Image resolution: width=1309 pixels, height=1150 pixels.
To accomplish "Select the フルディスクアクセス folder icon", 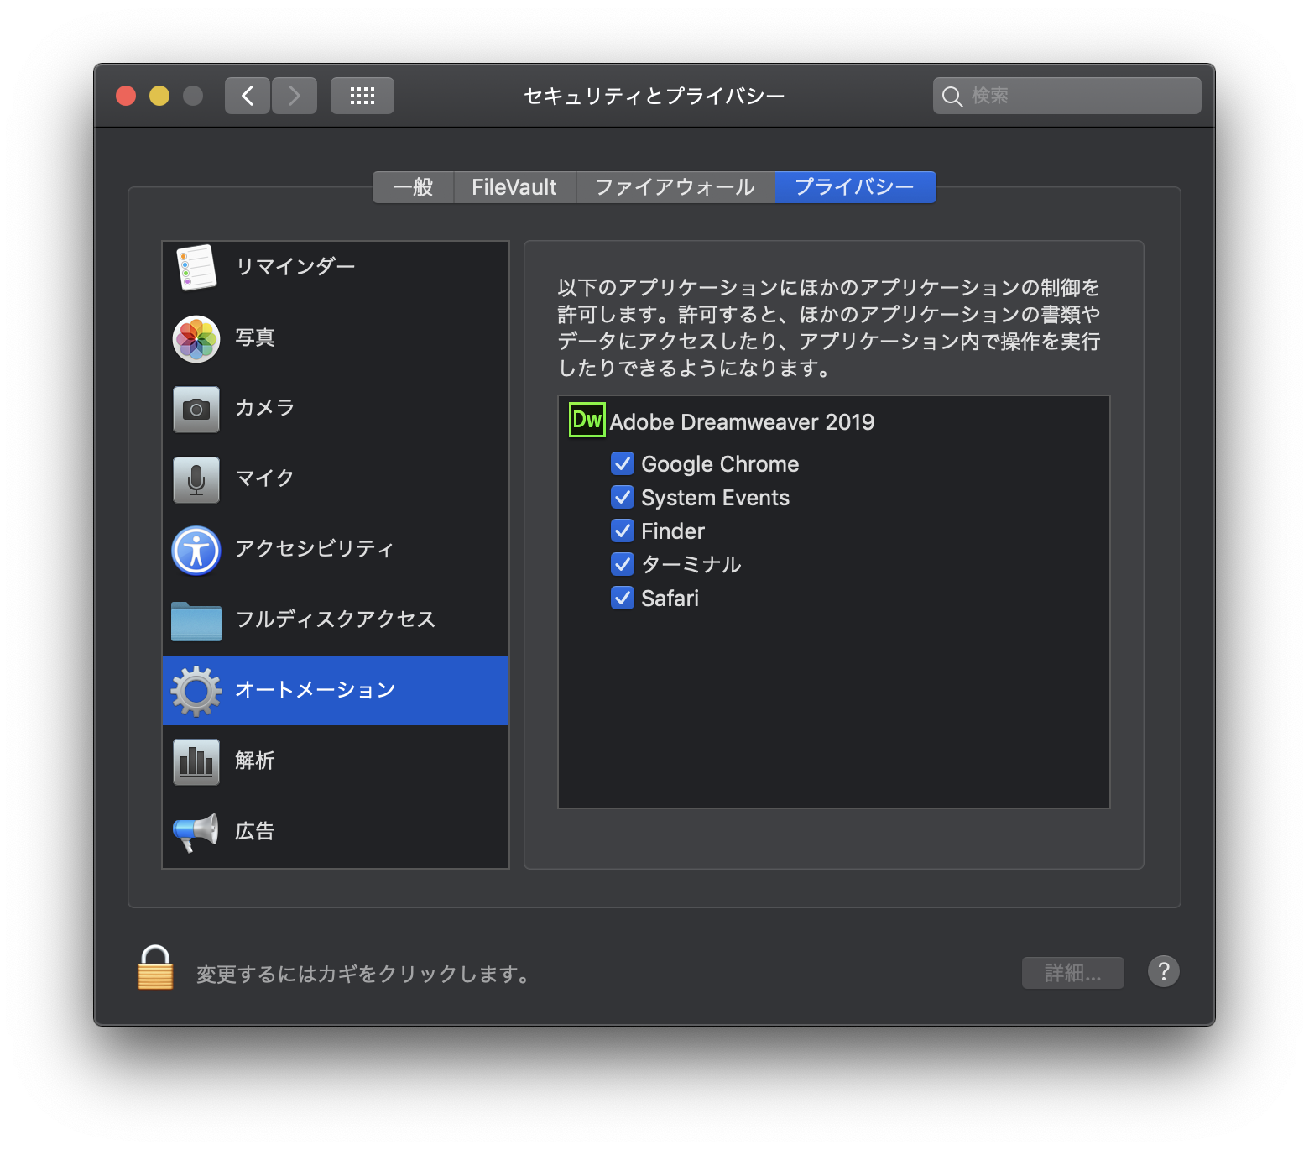I will click(196, 621).
